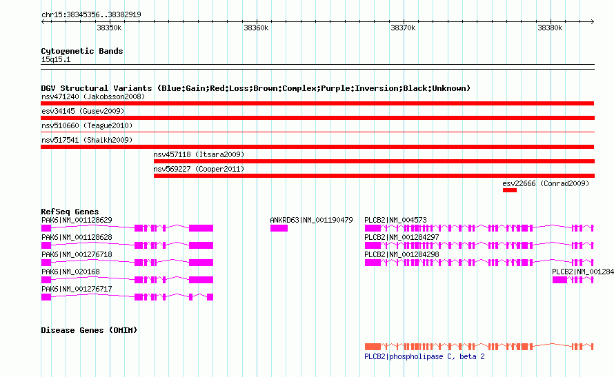Click the right arrowhead of the ruler
The image size is (614, 377).
point(592,21)
